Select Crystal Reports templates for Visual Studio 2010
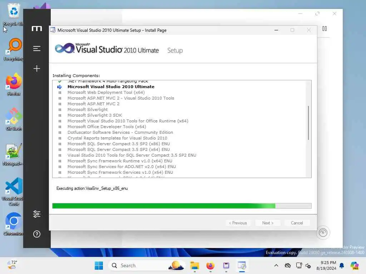The height and width of the screenshot is (274, 366). tap(117, 138)
